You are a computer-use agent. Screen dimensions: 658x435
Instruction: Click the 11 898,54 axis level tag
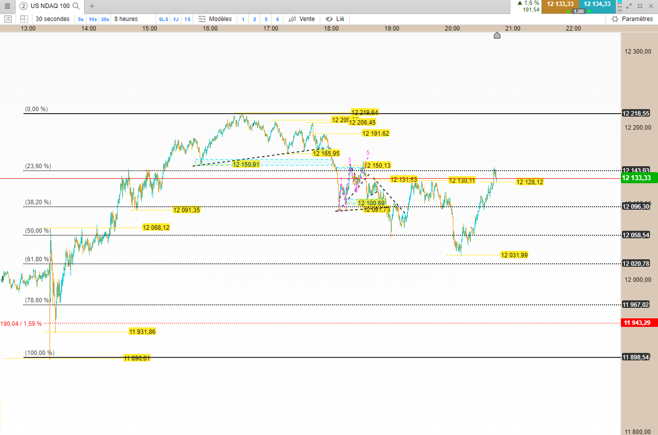(x=636, y=357)
